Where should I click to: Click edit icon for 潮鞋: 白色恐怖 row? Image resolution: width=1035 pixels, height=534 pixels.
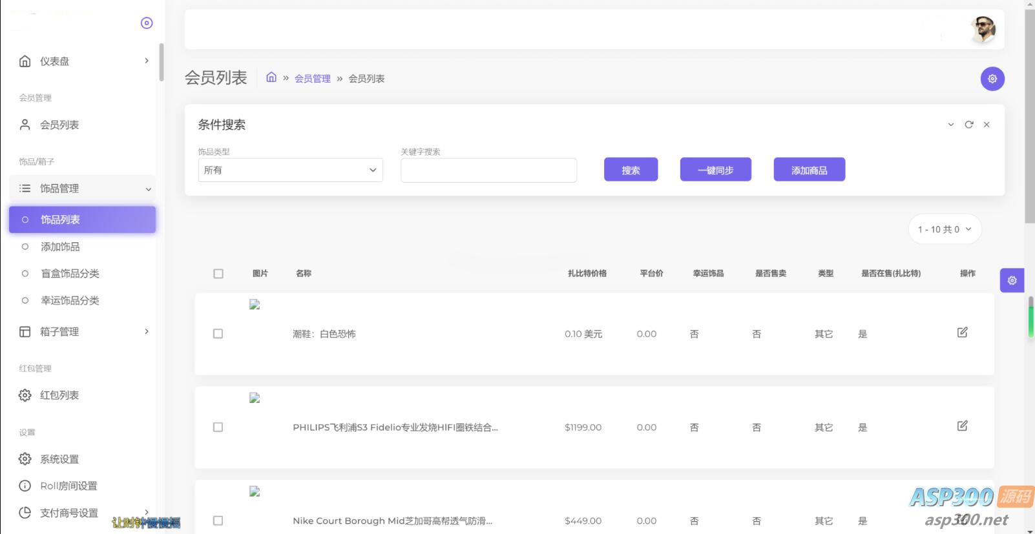click(962, 333)
